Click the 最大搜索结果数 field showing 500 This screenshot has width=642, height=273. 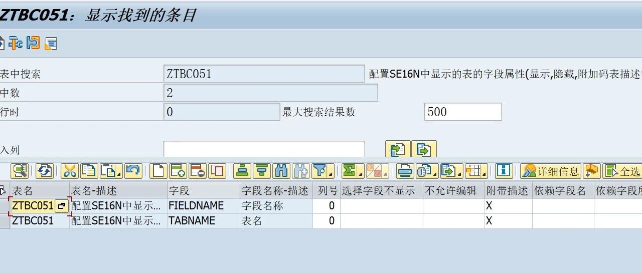[x=463, y=112]
